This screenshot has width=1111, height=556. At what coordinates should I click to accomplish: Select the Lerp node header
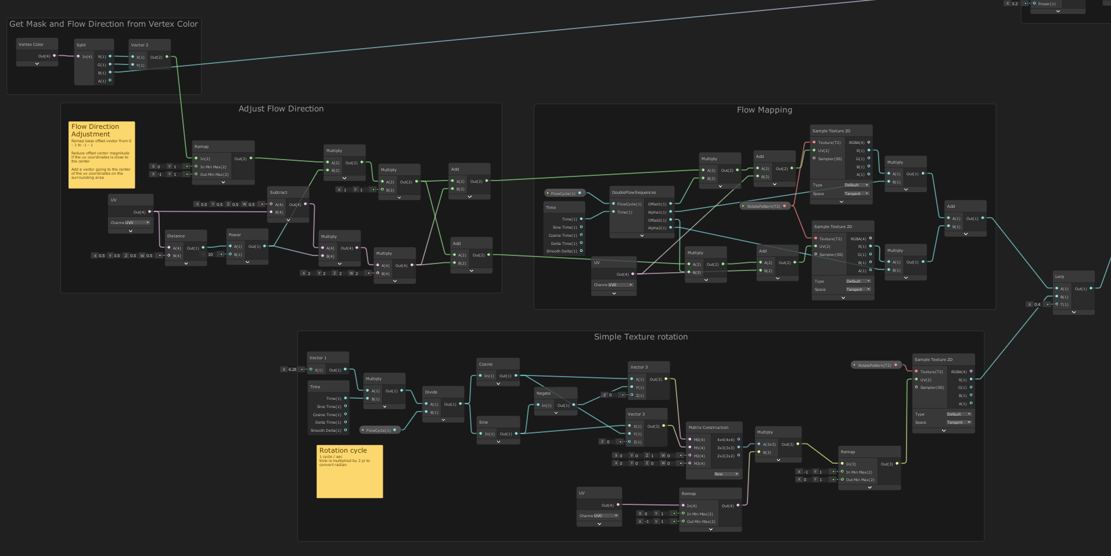pyautogui.click(x=1074, y=276)
